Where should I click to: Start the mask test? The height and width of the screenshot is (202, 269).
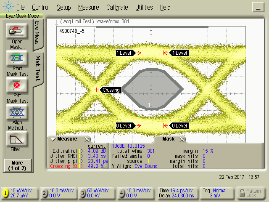[17, 58]
